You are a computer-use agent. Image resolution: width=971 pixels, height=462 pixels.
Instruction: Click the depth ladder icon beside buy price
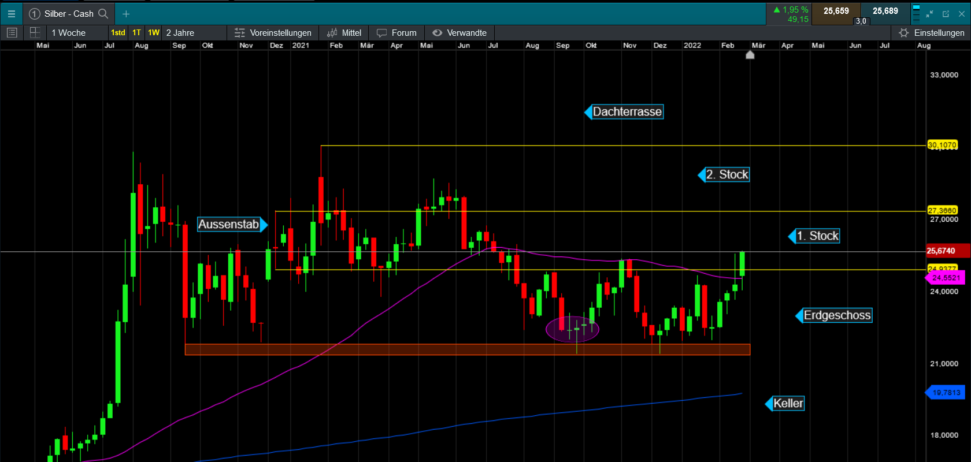click(916, 14)
